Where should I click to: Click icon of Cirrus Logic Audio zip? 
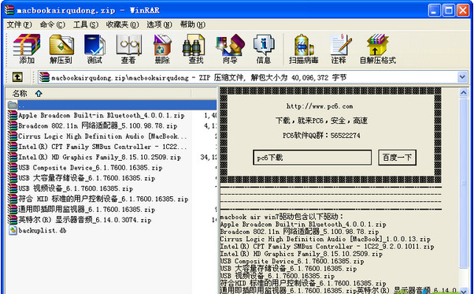click(13, 136)
